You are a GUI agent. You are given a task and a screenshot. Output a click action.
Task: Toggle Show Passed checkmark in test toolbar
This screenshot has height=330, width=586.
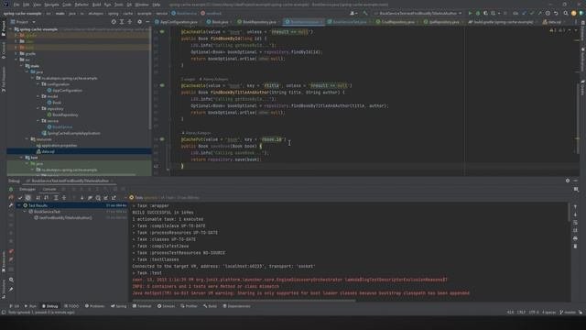(20, 198)
